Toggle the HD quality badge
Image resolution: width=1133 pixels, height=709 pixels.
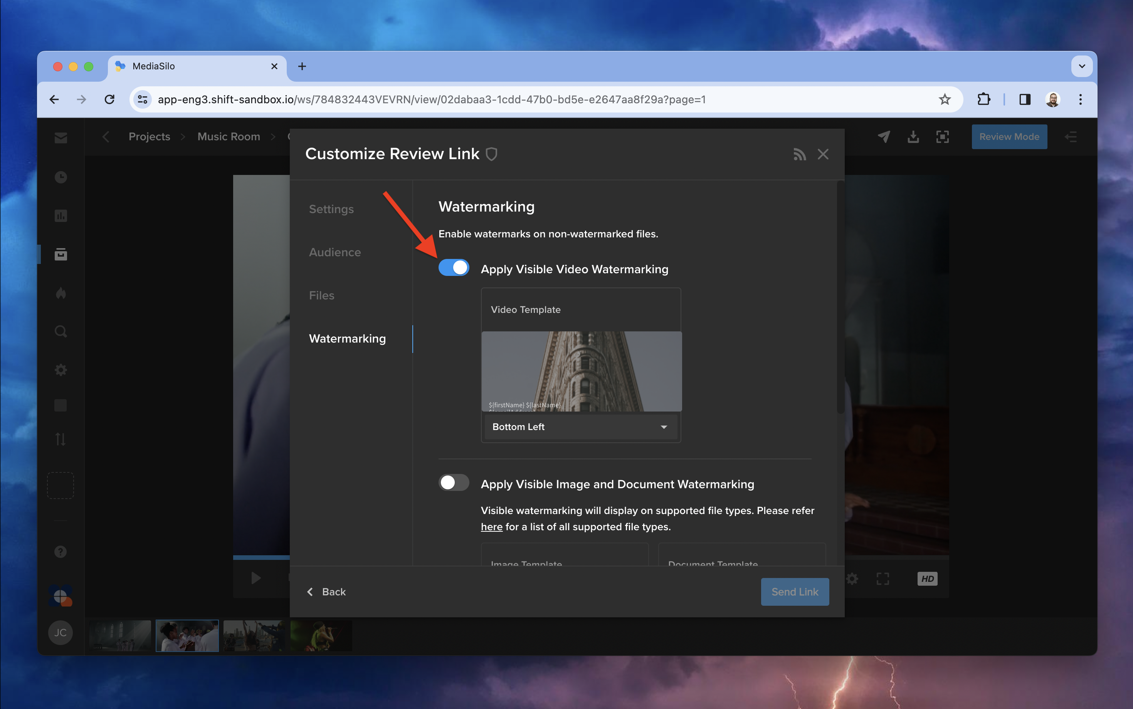pyautogui.click(x=927, y=579)
